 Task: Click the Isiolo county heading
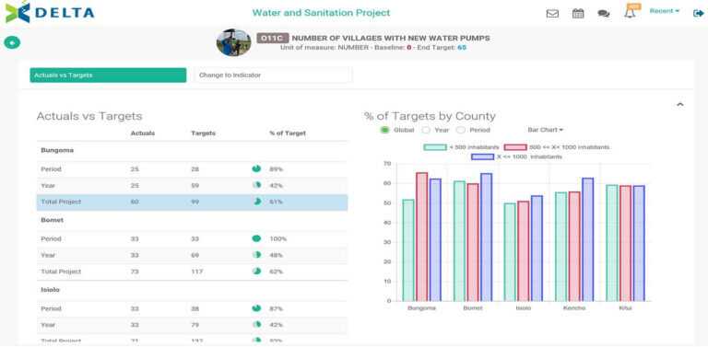click(x=50, y=290)
